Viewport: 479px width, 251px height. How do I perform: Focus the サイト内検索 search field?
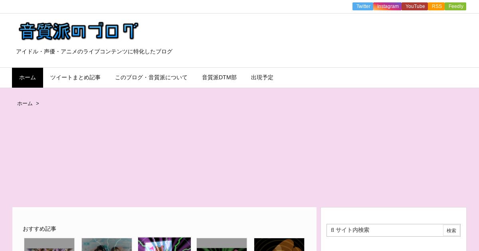[385, 230]
